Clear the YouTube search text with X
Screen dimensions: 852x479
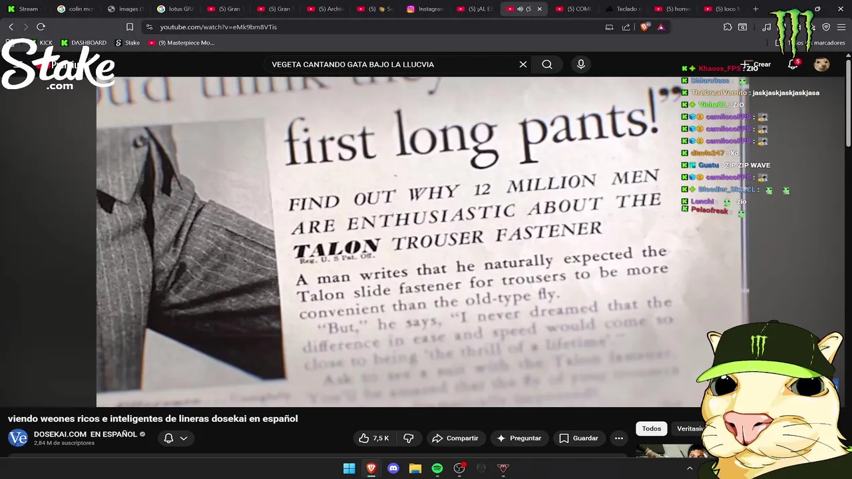point(523,65)
